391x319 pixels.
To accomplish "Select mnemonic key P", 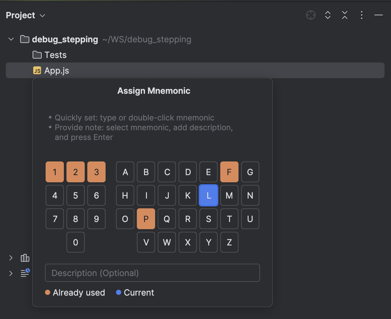I will [146, 219].
